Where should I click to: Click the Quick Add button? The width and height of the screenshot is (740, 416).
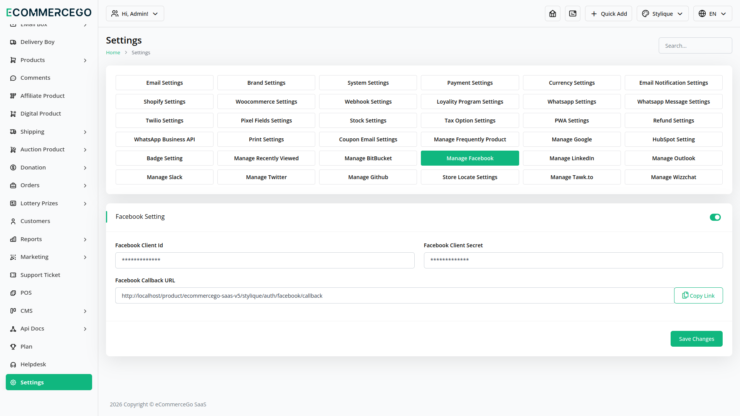tap(609, 13)
